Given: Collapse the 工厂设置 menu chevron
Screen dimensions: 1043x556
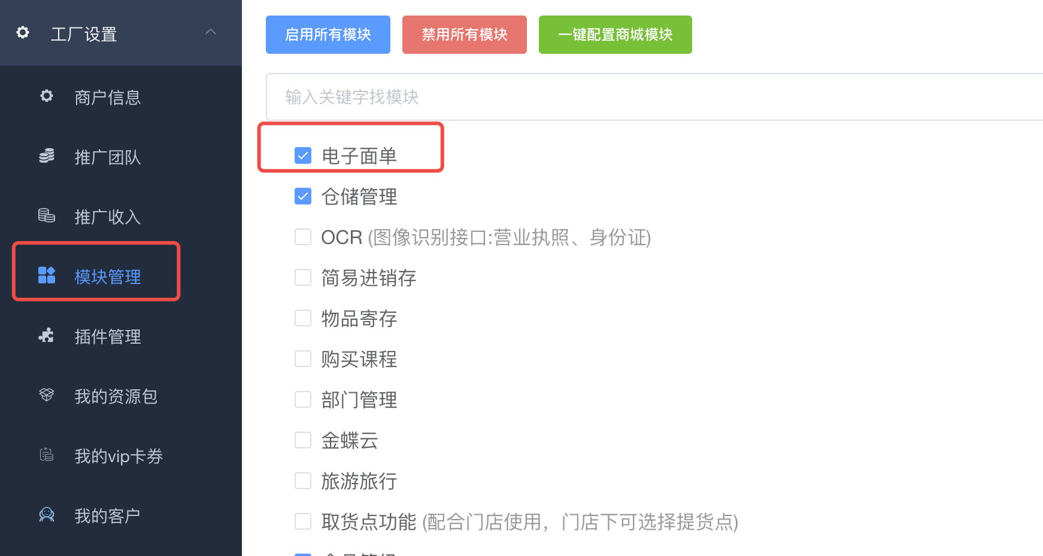Looking at the screenshot, I should [x=211, y=32].
